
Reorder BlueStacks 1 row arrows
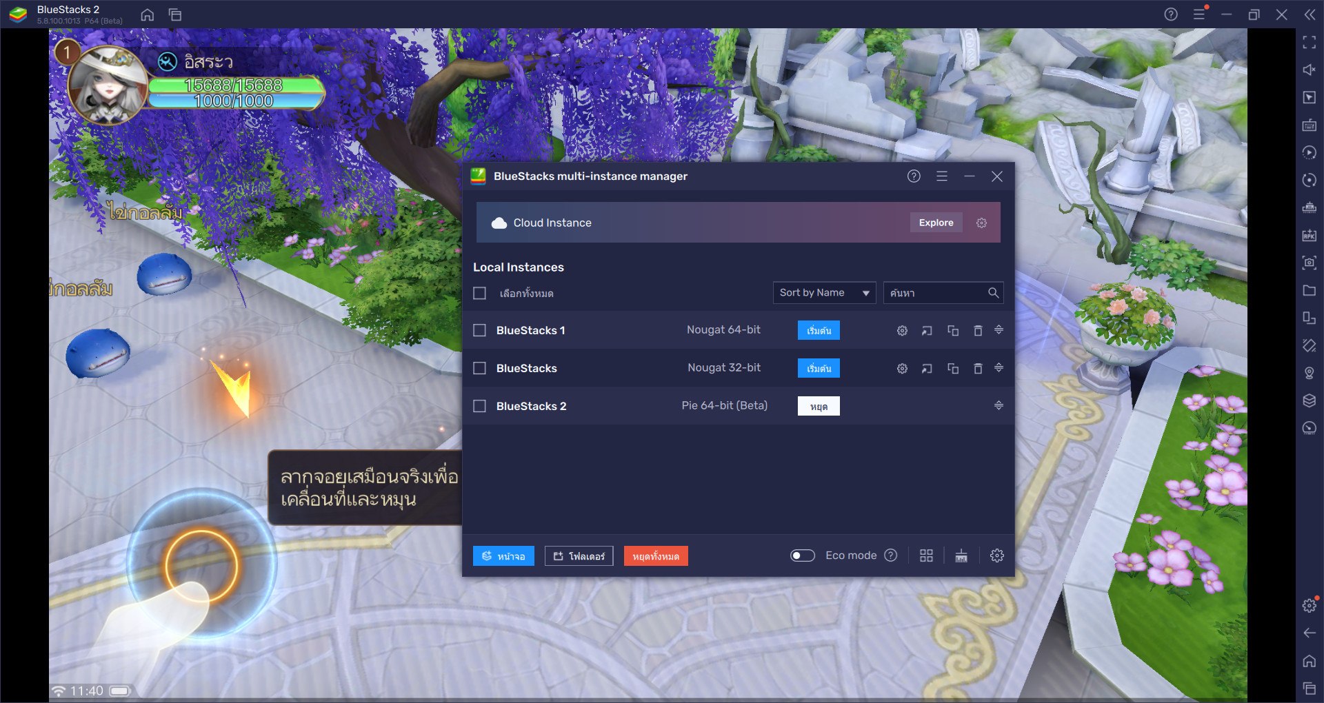[x=999, y=330]
